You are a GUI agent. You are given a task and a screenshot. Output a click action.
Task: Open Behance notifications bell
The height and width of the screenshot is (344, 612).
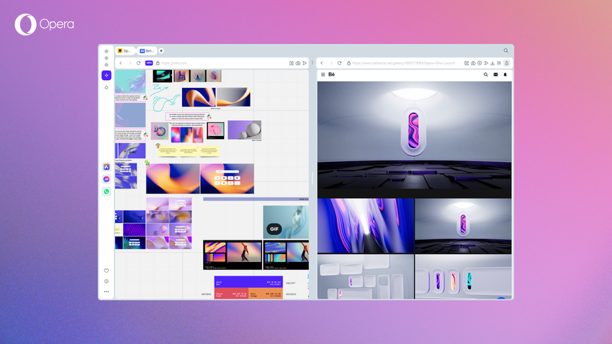(x=505, y=75)
